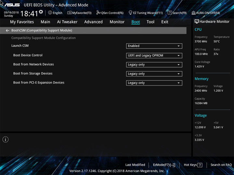The height and width of the screenshot is (175, 234).
Task: Open the Tool tab
Action: tap(150, 22)
